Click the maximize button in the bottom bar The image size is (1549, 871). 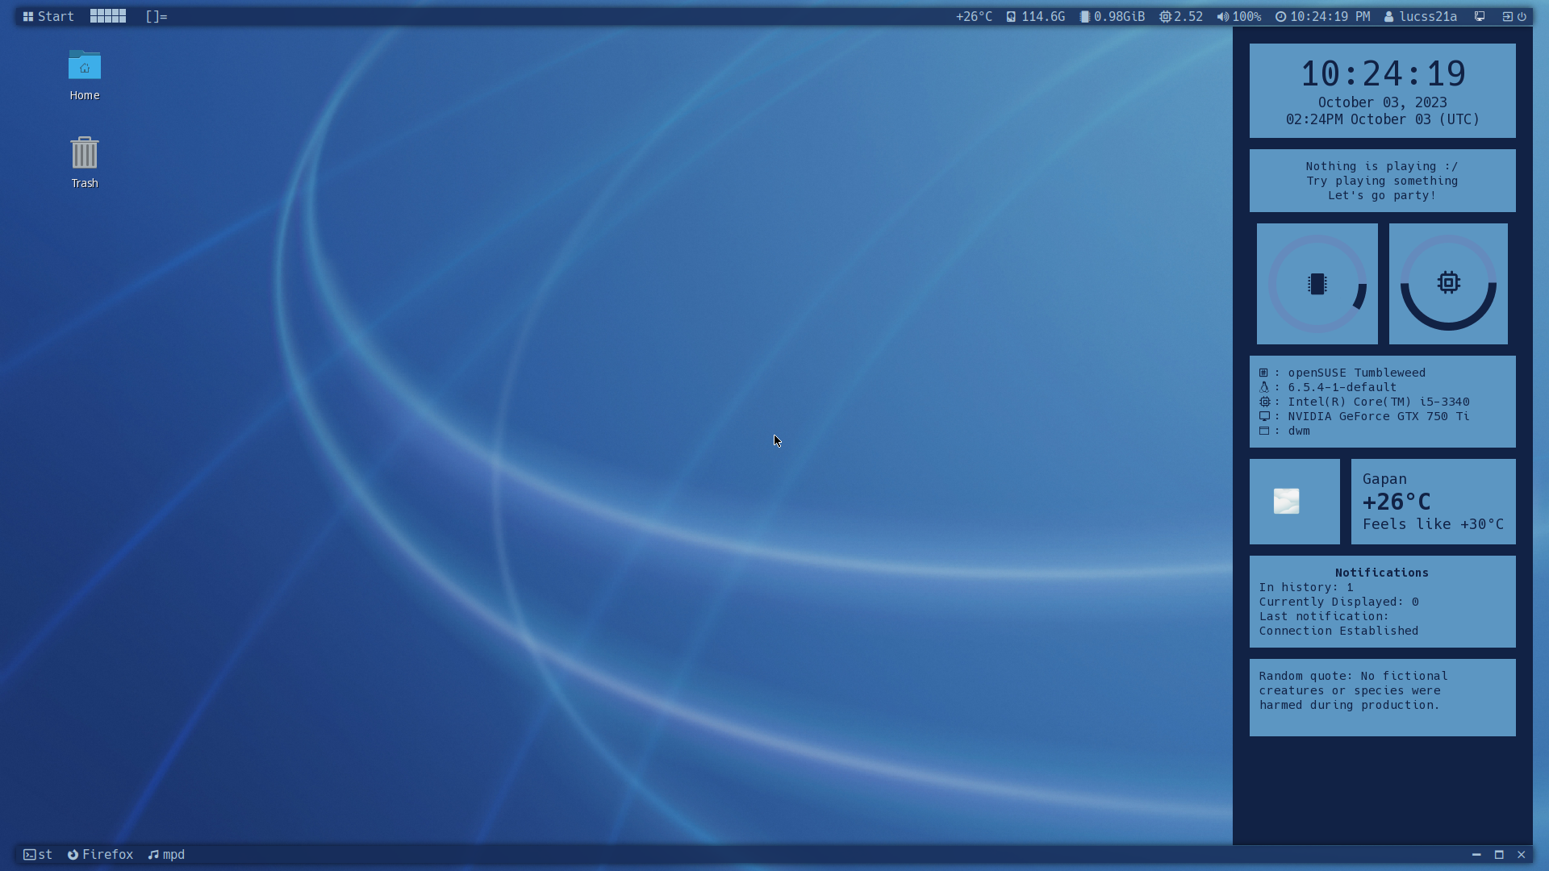(x=1499, y=855)
